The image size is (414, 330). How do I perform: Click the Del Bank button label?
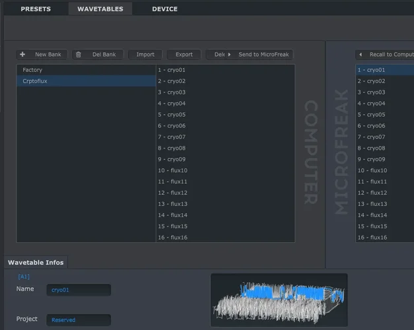pos(104,54)
